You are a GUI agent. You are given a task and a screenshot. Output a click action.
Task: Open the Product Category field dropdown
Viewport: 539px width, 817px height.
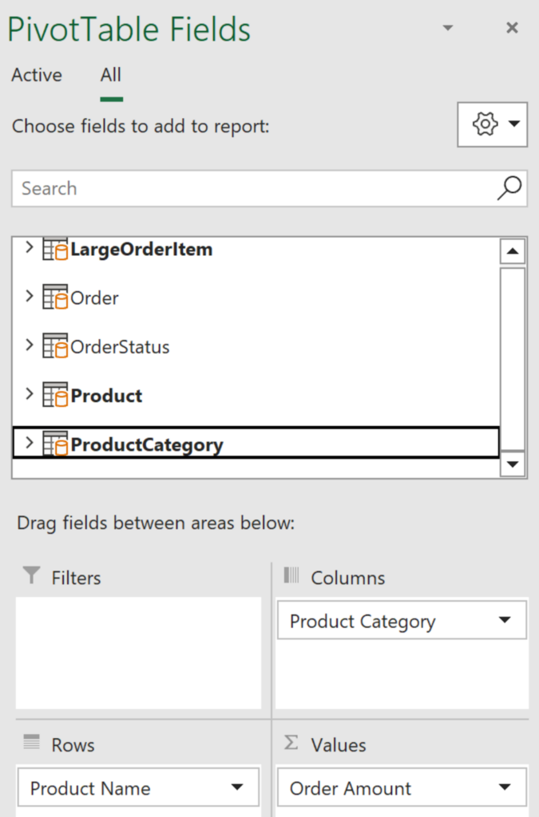point(504,621)
